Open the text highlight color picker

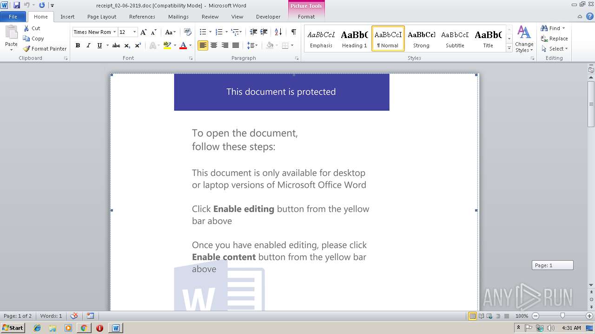point(175,45)
